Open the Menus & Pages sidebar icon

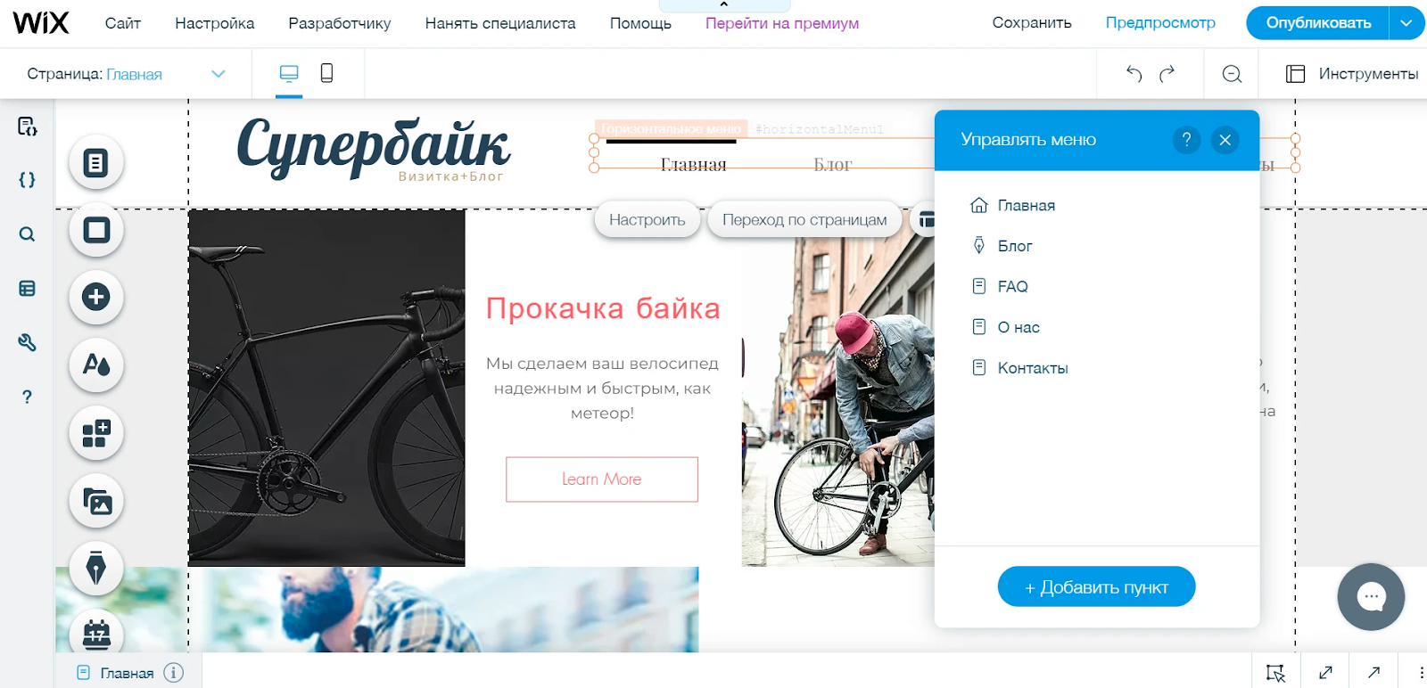click(96, 163)
